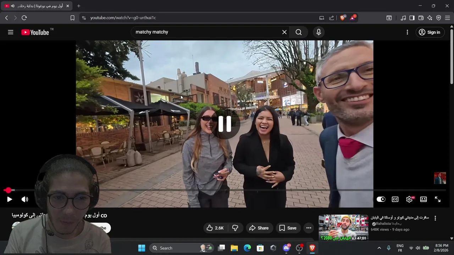Image resolution: width=454 pixels, height=255 pixels.
Task: Click the red playhead scrubber
Action: (x=9, y=191)
